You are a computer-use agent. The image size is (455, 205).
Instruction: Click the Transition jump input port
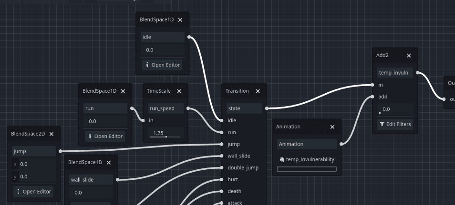point(222,144)
